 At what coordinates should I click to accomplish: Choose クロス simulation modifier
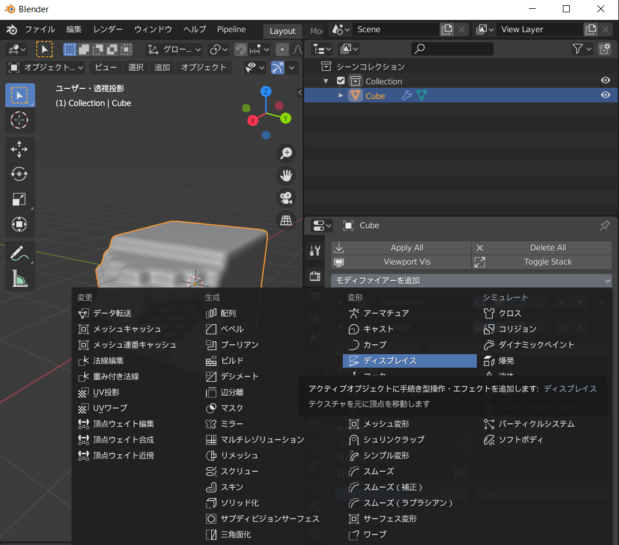[510, 313]
